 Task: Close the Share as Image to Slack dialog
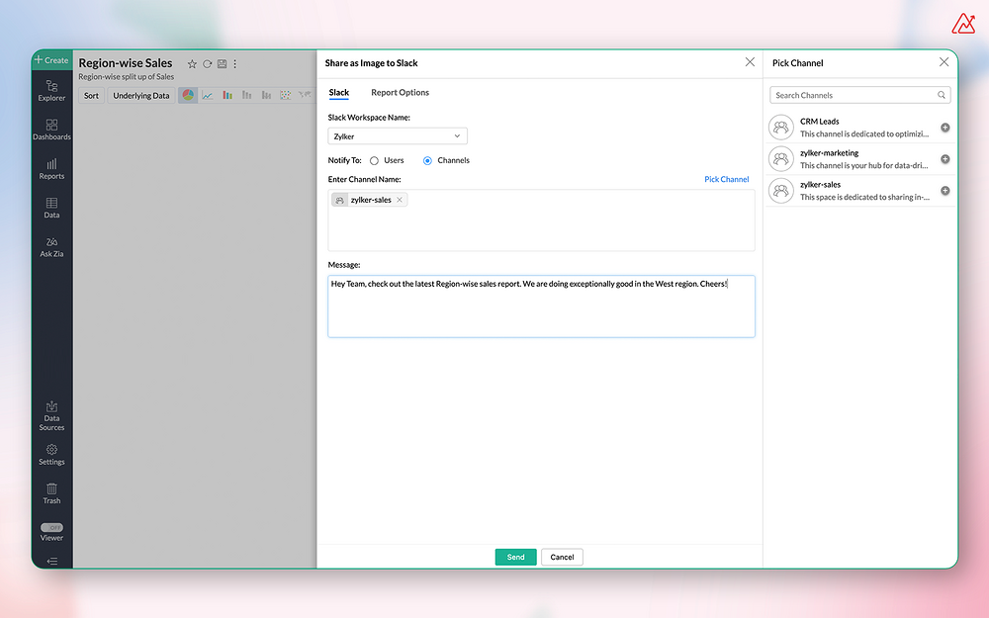[x=750, y=61]
